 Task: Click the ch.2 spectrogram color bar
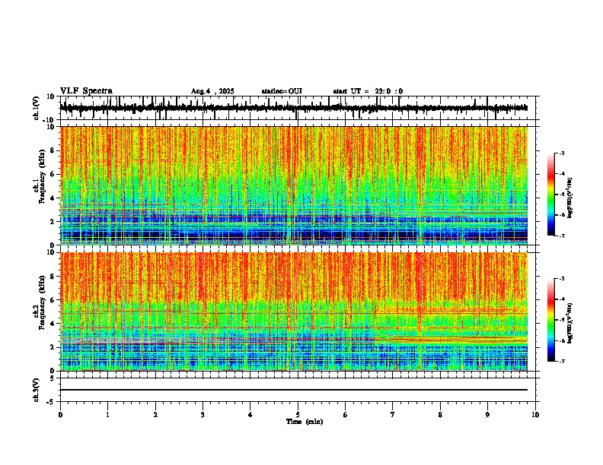click(x=550, y=320)
